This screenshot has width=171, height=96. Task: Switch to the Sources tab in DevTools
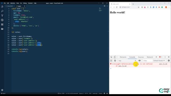141,57
